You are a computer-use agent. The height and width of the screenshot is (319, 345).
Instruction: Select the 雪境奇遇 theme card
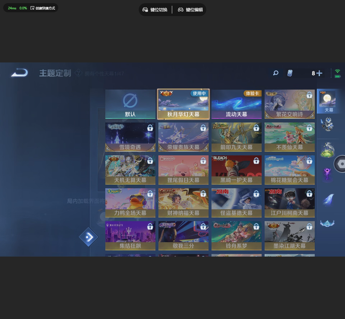(x=130, y=137)
